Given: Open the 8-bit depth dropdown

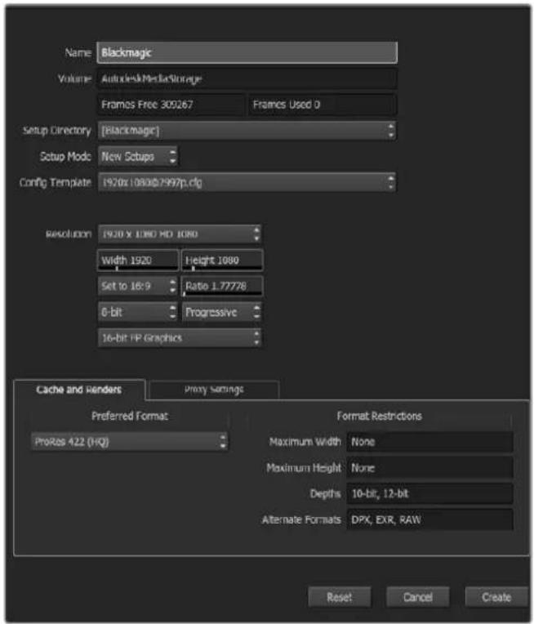Looking at the screenshot, I should (x=138, y=312).
